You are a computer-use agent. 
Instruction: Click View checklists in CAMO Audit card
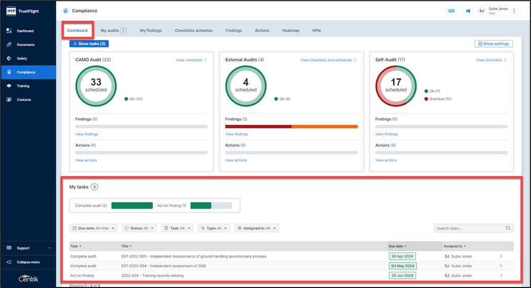189,60
